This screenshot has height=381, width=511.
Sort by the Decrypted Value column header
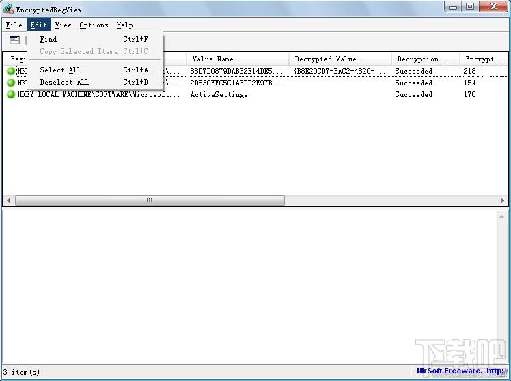[x=340, y=59]
